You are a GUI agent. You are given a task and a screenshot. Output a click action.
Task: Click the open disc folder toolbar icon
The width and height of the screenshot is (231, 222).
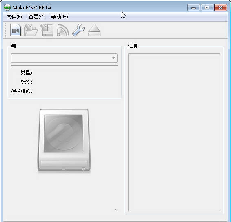[x=31, y=30]
